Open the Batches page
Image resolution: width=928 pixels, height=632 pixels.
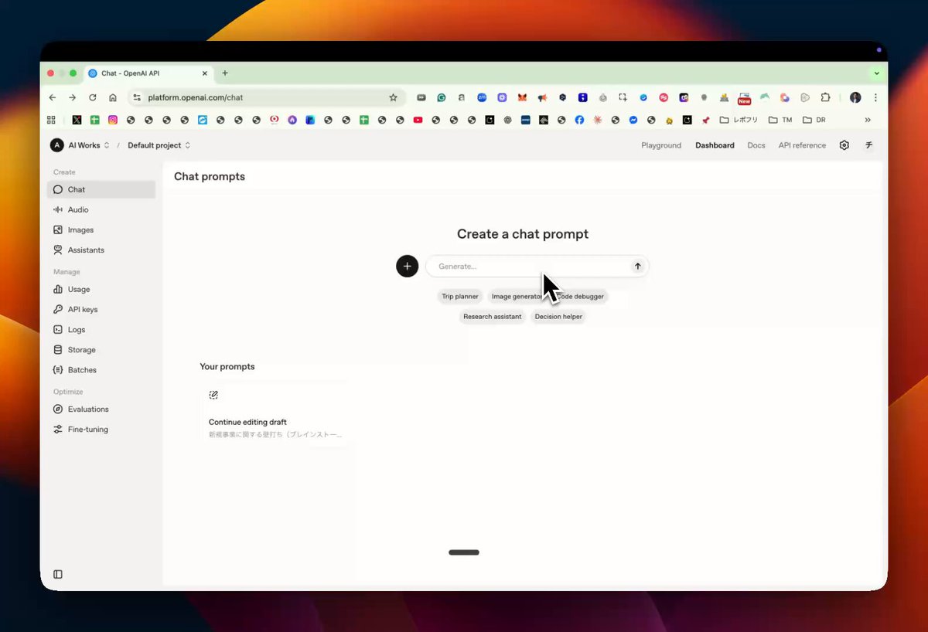(101, 369)
